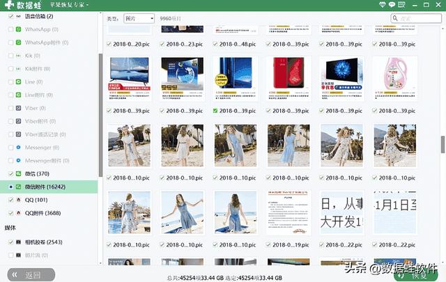Select QQ (101) category in sidebar
This screenshot has width=446, height=282.
pos(35,200)
